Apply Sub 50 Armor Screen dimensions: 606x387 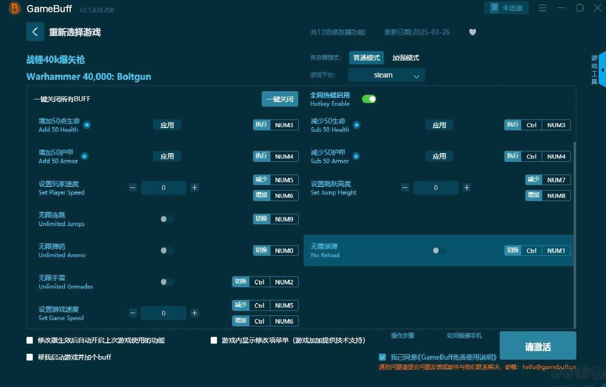point(439,156)
